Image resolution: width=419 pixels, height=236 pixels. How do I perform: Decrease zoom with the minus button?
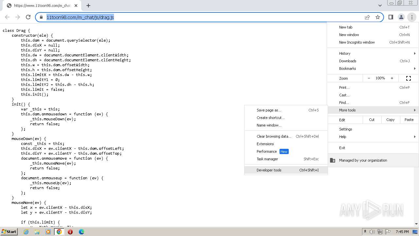click(369, 78)
